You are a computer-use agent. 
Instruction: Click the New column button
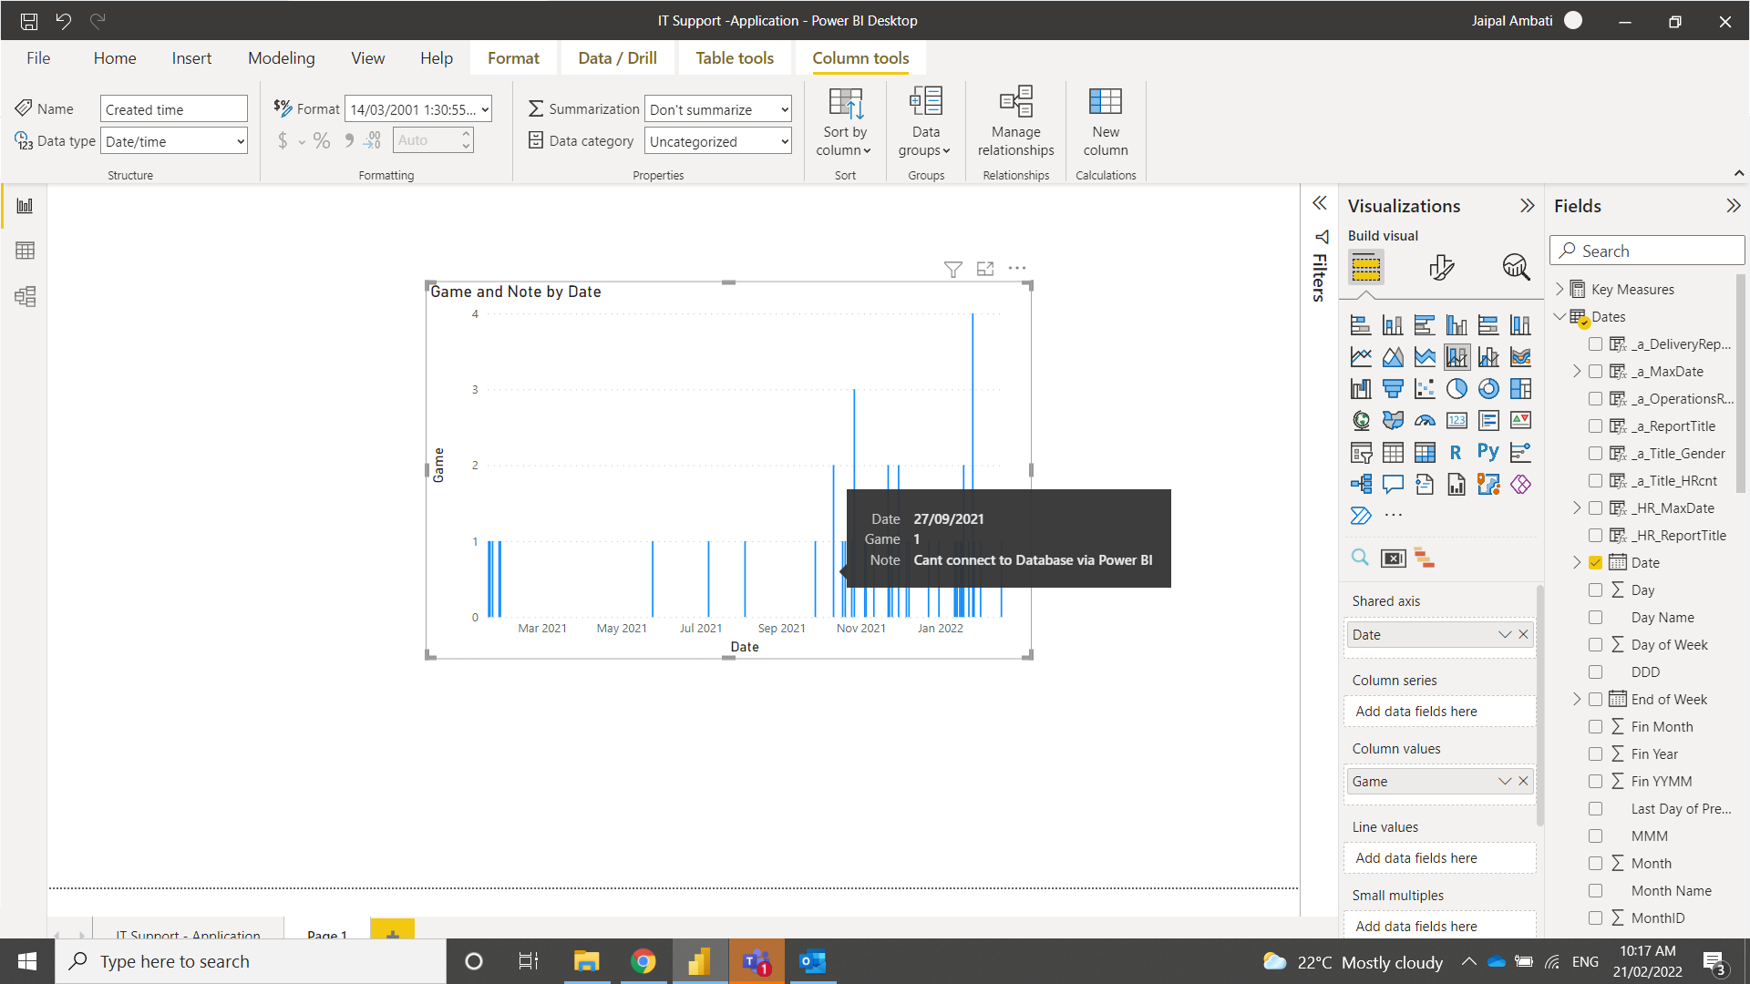pos(1106,122)
